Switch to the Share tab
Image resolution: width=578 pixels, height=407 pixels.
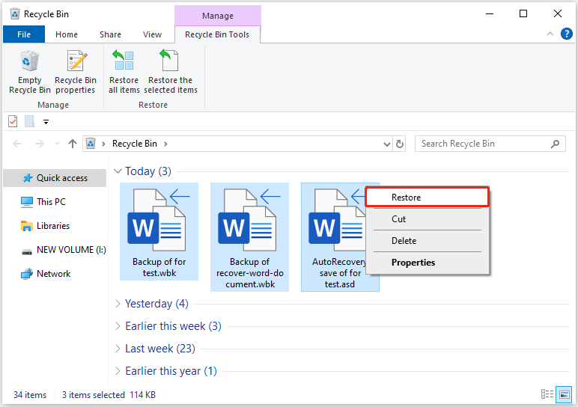click(x=110, y=34)
